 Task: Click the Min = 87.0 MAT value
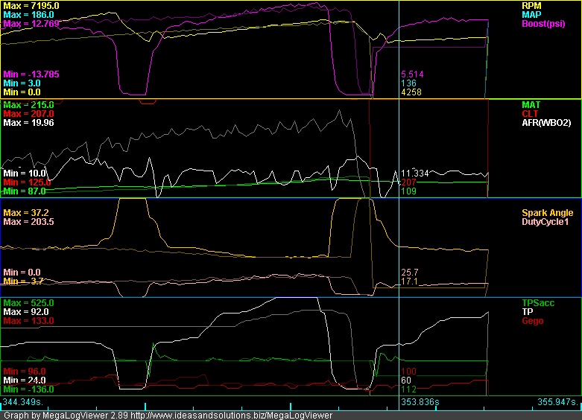click(x=25, y=191)
